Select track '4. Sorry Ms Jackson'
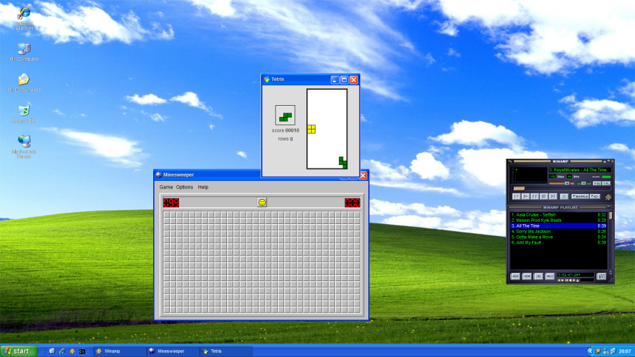Viewport: 635px width, 357px height. pyautogui.click(x=559, y=232)
